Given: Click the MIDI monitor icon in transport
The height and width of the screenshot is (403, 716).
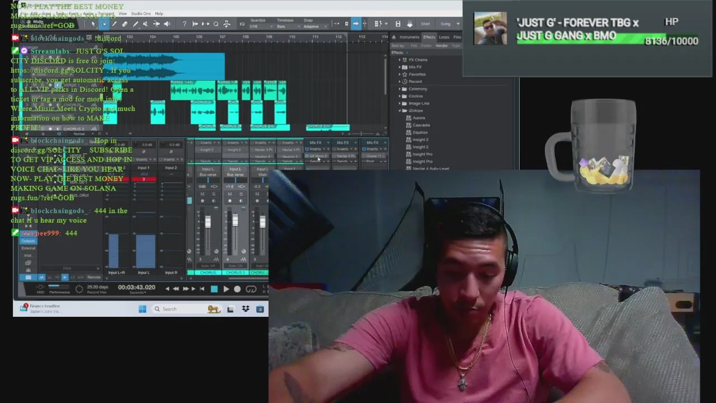Looking at the screenshot, I should coord(40,287).
